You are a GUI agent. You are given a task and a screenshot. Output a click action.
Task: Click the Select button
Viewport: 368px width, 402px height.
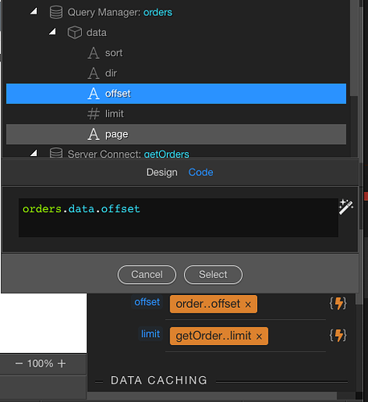tap(213, 275)
